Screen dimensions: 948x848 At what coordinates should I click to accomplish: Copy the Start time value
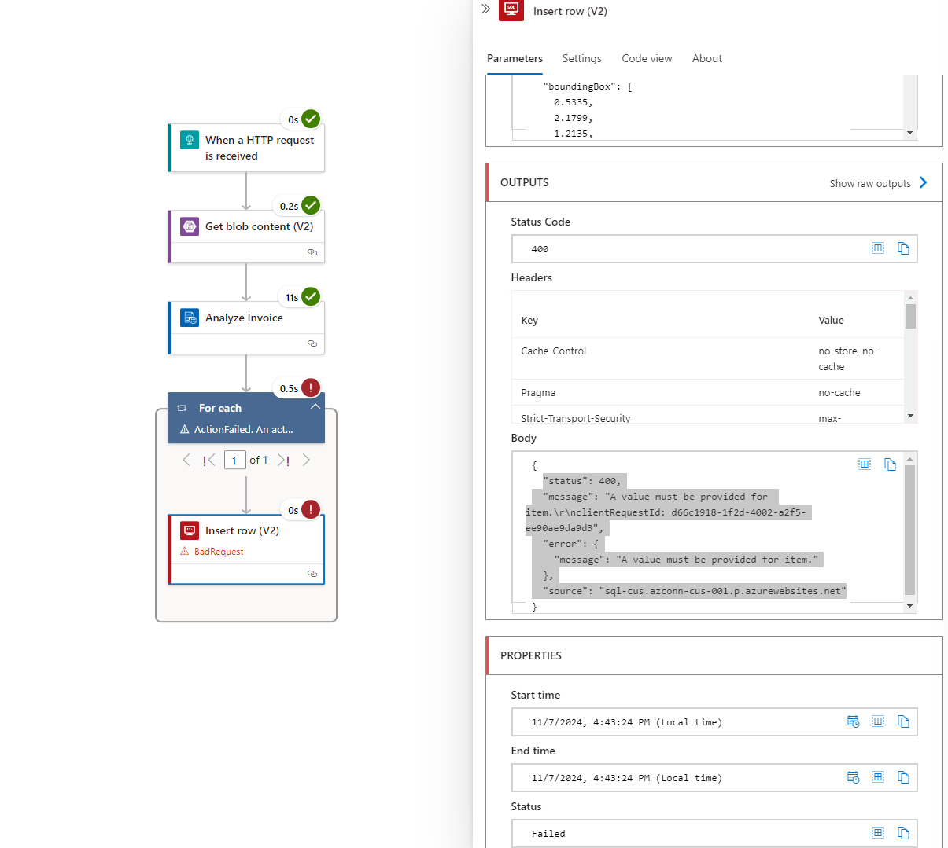[x=903, y=721]
